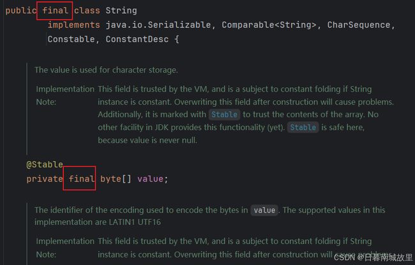Screen dimensions: 415x265
Task: Place the cursor on the String class name
Action: click(121, 11)
